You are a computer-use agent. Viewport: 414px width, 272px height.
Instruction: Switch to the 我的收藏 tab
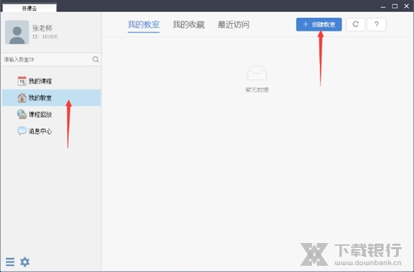[x=188, y=25]
